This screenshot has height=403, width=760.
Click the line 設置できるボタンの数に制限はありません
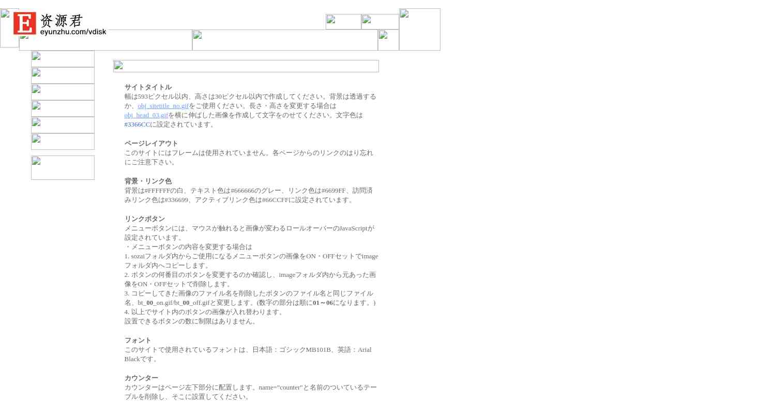click(191, 321)
